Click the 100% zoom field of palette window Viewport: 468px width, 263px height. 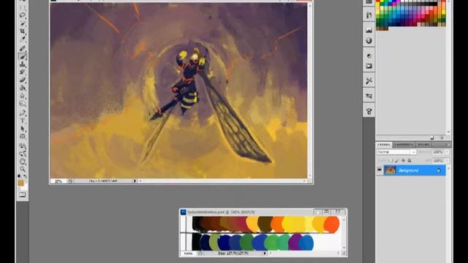tap(189, 254)
